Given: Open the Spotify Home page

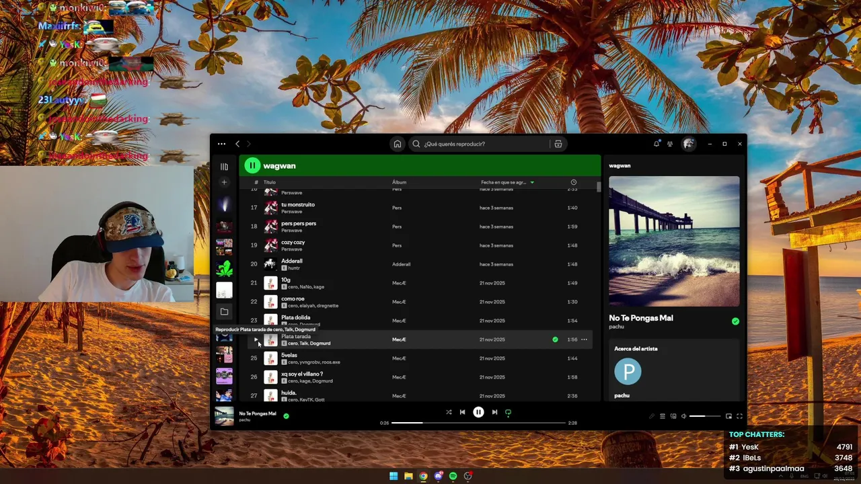Looking at the screenshot, I should click(398, 144).
